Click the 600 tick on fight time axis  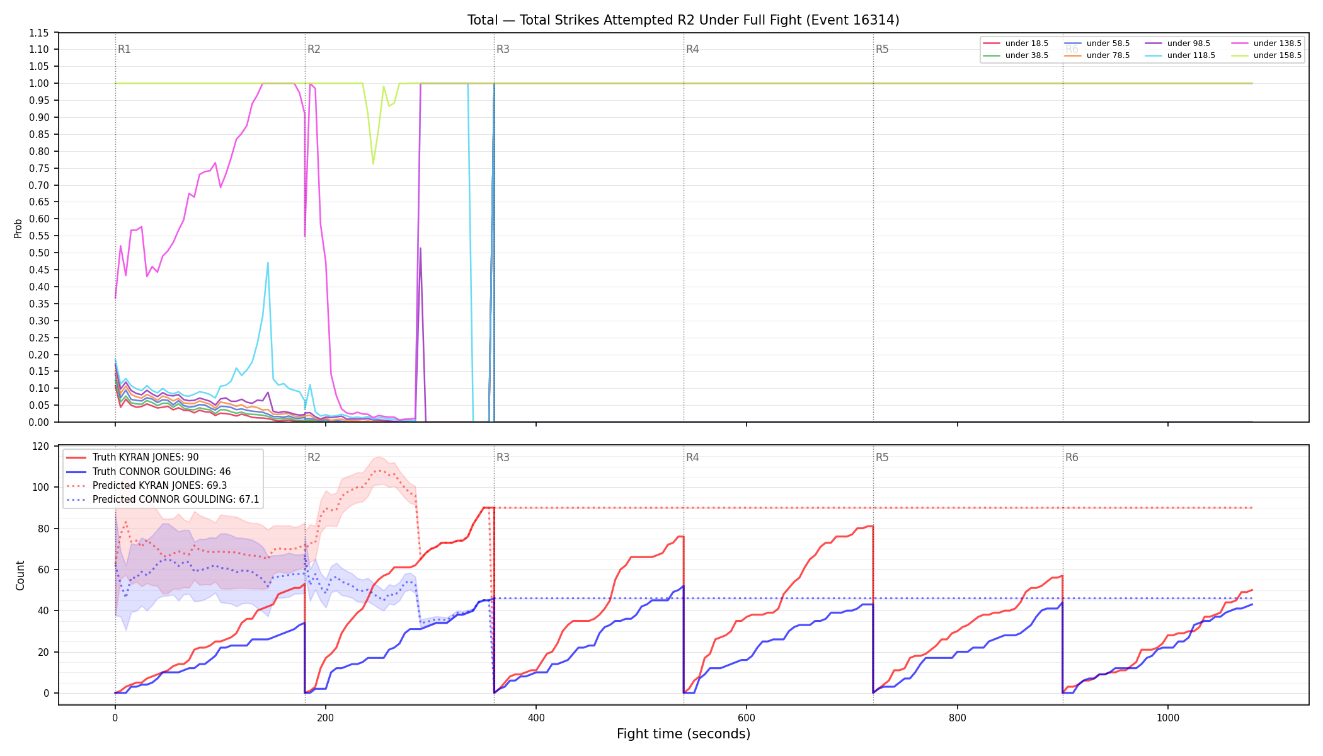[x=747, y=718]
